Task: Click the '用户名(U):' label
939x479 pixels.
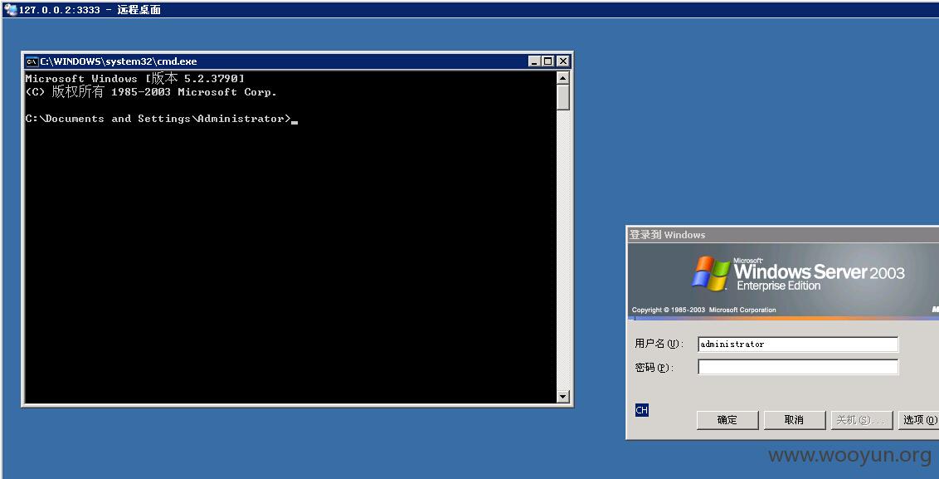Action: coord(659,345)
